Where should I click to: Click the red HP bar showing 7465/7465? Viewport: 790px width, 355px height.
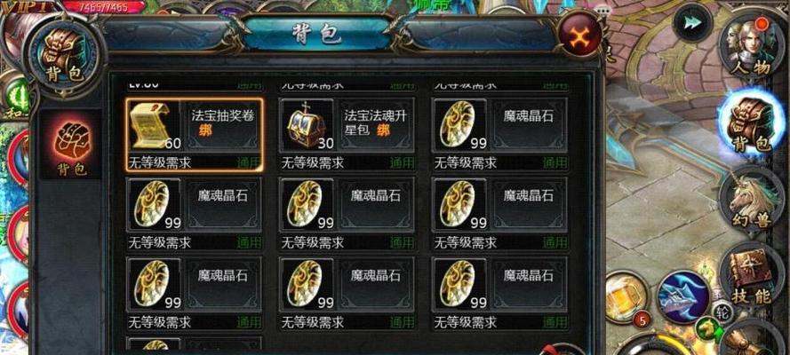click(x=104, y=7)
